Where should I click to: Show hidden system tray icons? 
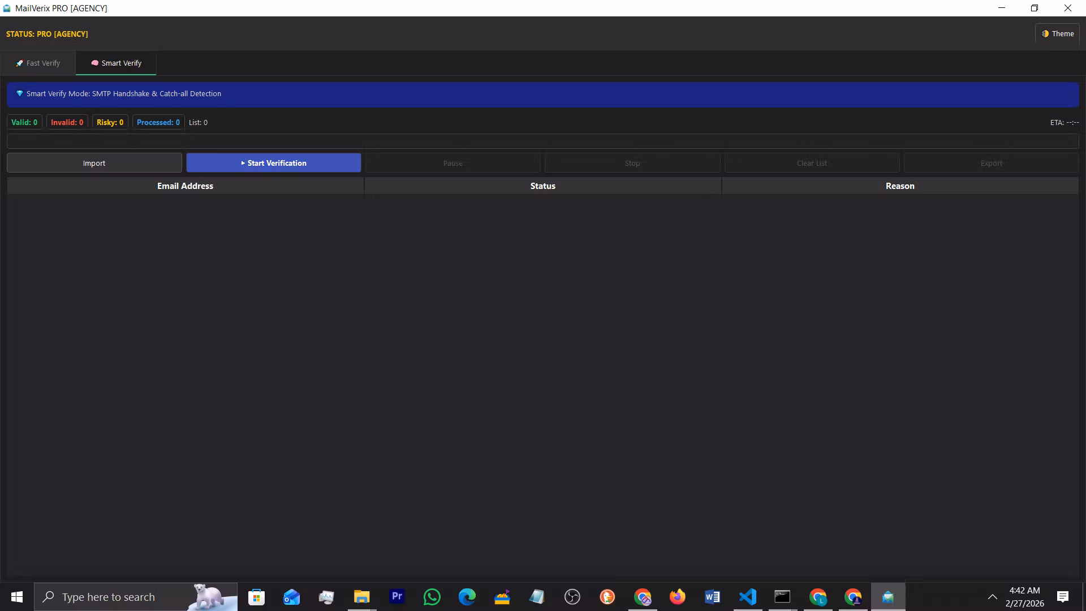993,597
